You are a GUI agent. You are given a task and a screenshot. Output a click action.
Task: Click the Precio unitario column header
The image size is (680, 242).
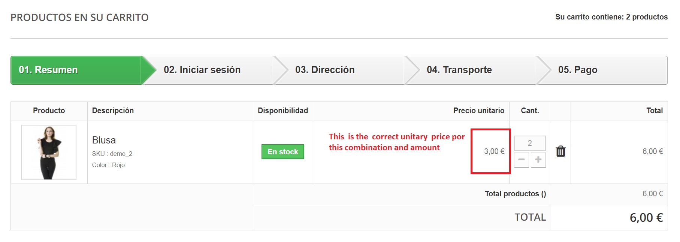point(478,111)
